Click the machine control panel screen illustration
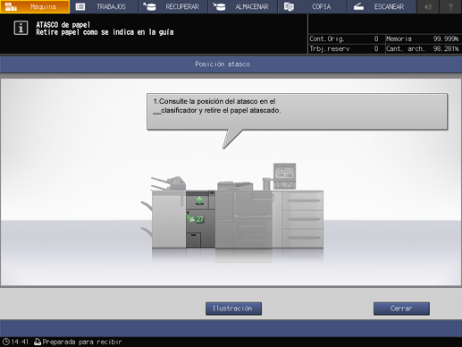The image size is (462, 347). tap(284, 175)
